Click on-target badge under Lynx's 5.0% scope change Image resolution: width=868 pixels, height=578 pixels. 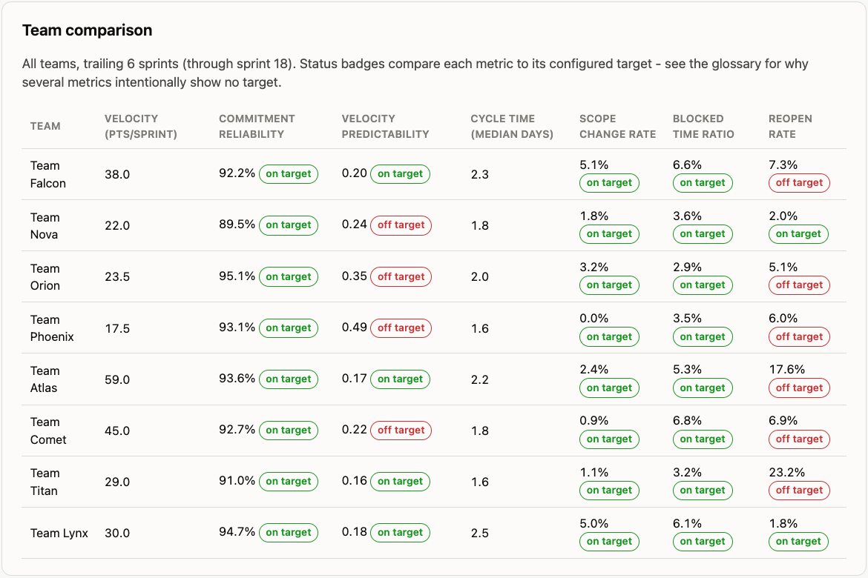pyautogui.click(x=610, y=542)
